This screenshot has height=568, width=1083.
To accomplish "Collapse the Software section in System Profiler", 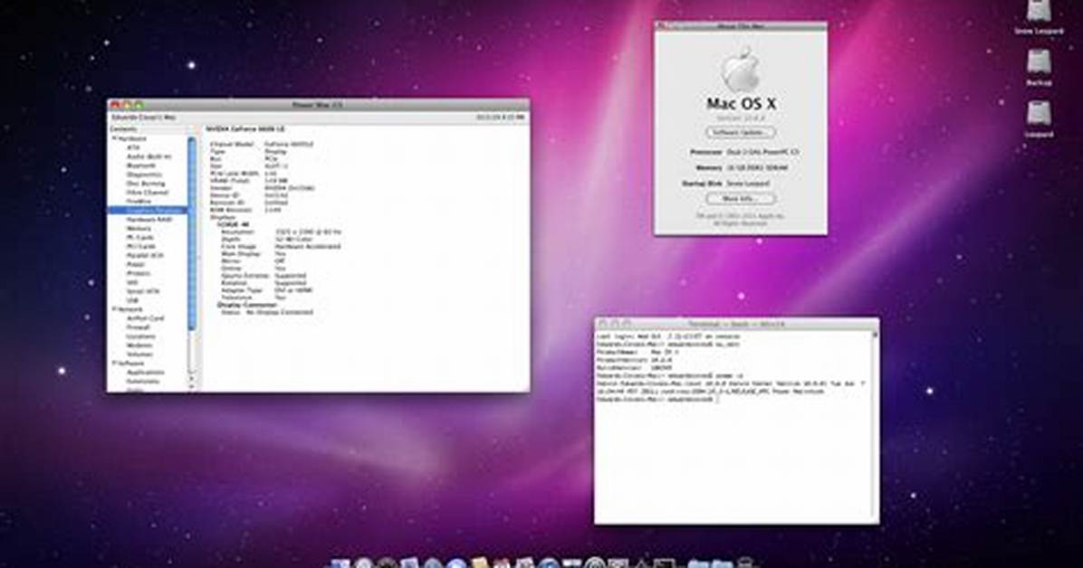I will pos(115,363).
